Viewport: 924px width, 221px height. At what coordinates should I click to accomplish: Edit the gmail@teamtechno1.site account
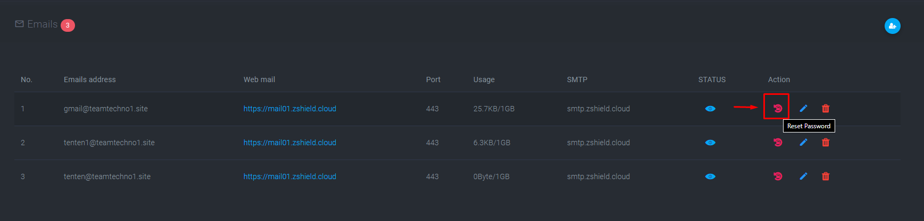coord(803,108)
